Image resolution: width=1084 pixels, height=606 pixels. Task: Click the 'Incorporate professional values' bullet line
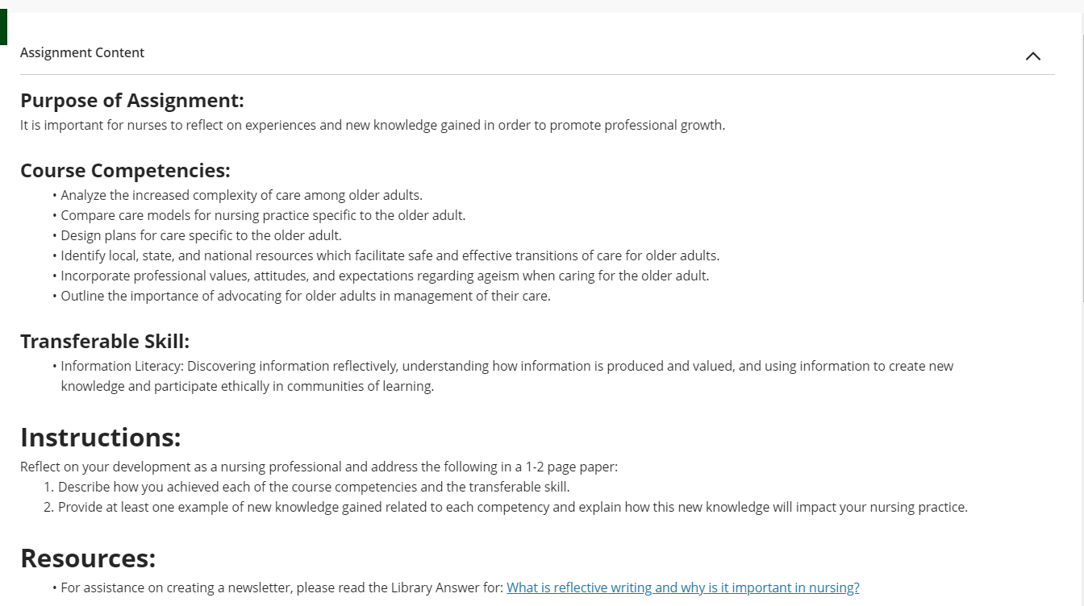[385, 276]
